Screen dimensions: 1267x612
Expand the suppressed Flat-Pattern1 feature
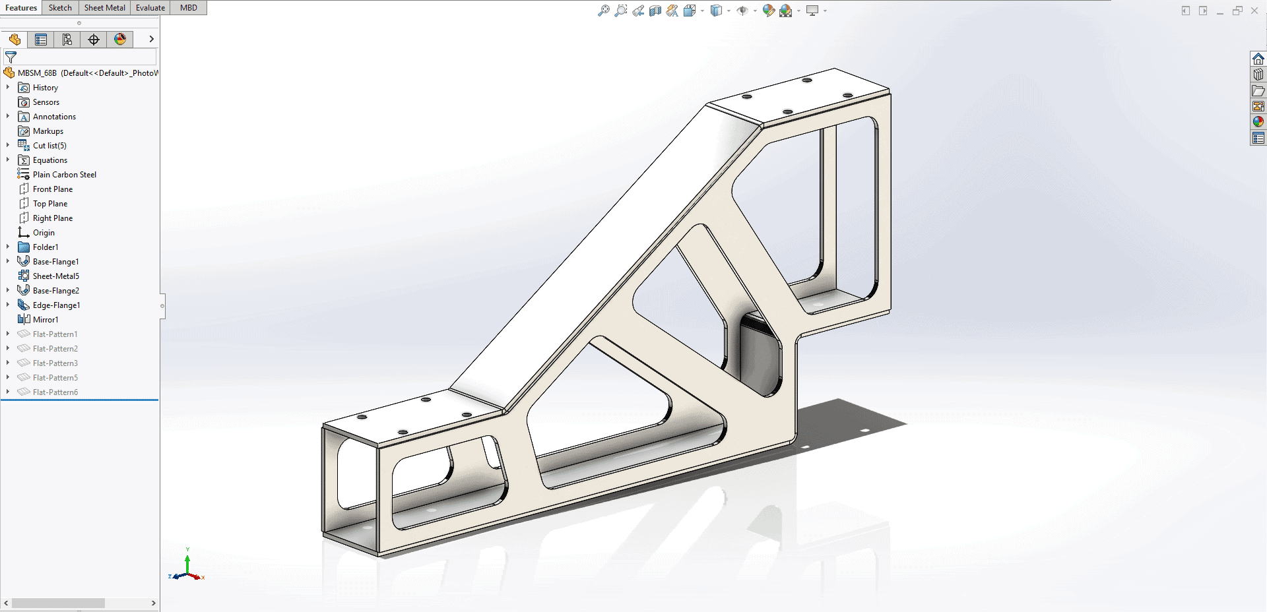pyautogui.click(x=8, y=334)
